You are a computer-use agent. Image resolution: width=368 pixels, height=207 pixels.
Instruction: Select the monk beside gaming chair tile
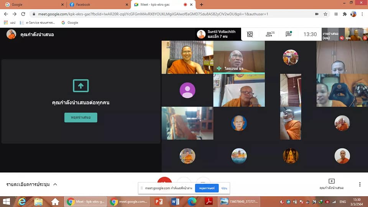click(x=342, y=90)
